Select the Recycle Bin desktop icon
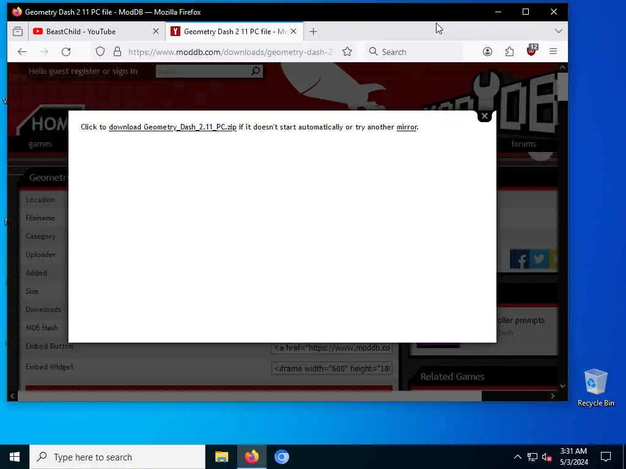The width and height of the screenshot is (626, 469). point(595,387)
